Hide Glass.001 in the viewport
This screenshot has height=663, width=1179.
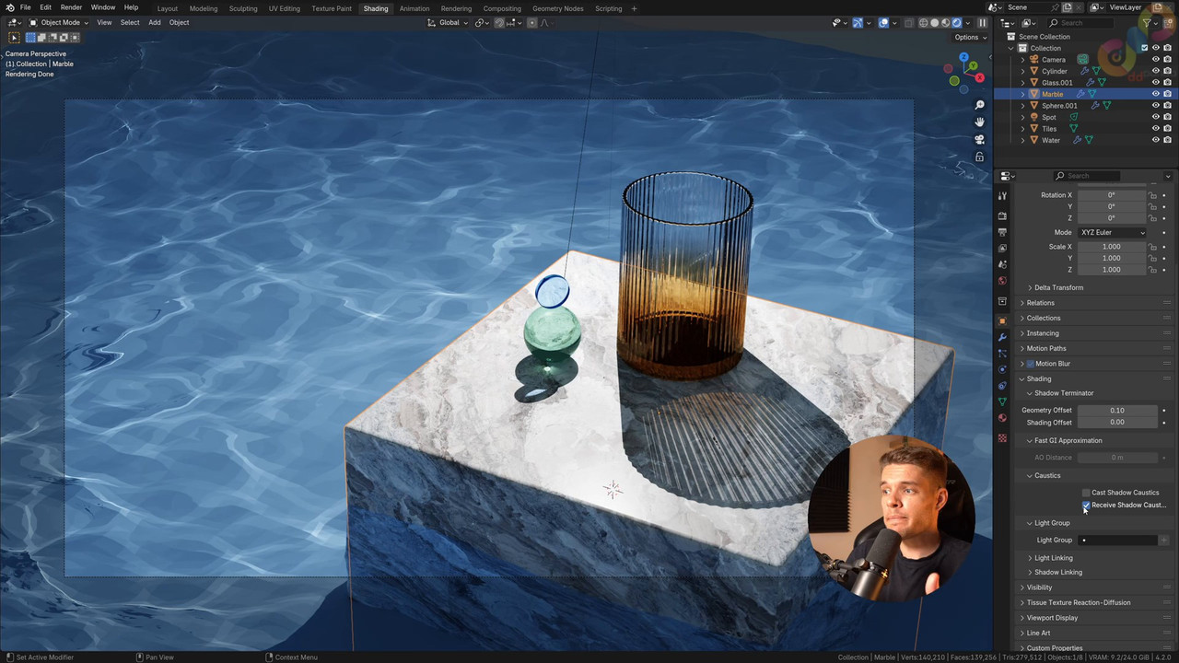point(1156,83)
